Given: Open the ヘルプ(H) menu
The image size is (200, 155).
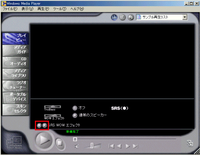Looking at the screenshot, I should coord(77,9).
